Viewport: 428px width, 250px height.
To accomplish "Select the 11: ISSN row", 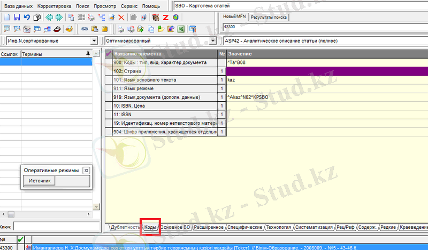I will [165, 115].
